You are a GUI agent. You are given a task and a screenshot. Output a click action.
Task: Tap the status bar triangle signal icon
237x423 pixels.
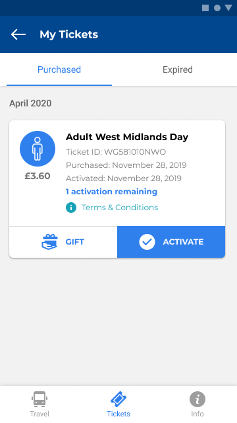228,8
